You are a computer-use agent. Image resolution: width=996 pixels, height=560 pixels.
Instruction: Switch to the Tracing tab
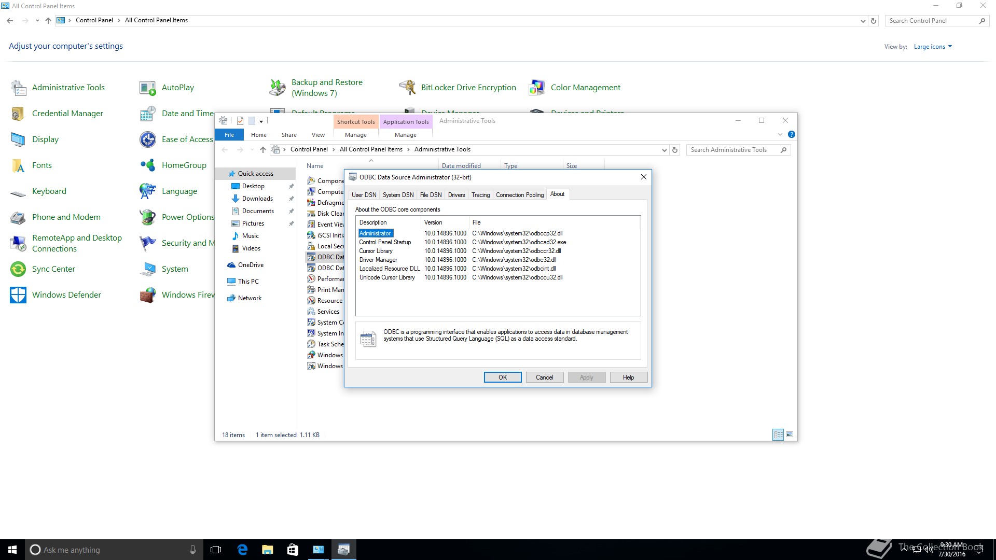click(x=480, y=195)
